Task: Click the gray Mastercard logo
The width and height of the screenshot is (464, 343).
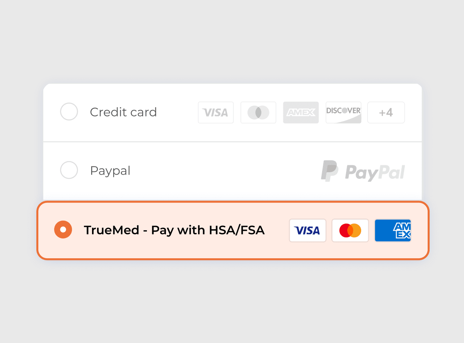Action: pyautogui.click(x=258, y=113)
